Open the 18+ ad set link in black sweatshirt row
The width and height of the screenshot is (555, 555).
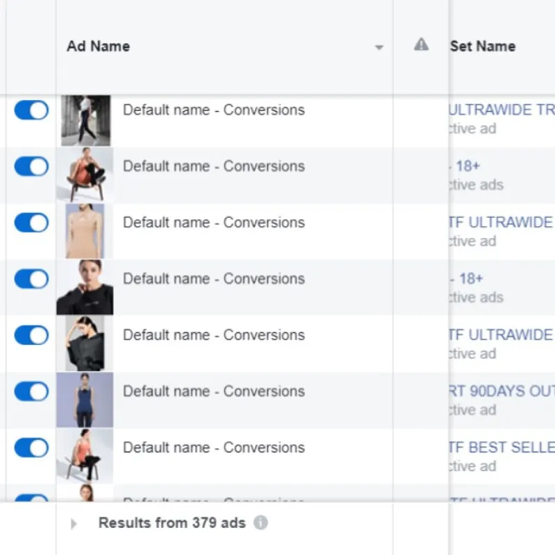[x=466, y=279]
